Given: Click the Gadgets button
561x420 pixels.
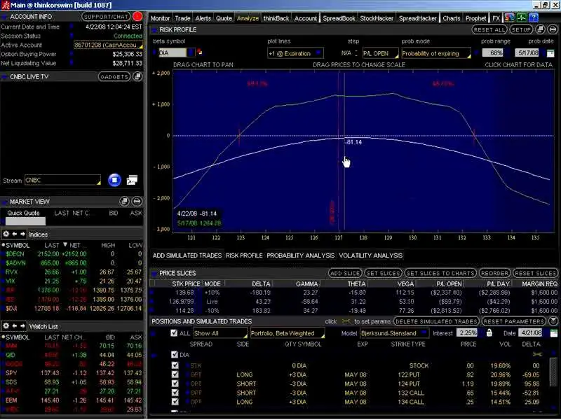Looking at the screenshot, I should [114, 76].
